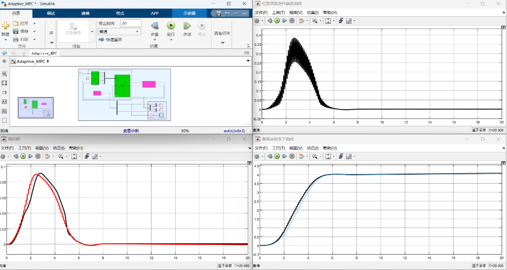
Task: Select the zoom tool in the canvas palette
Action: click(x=4, y=74)
